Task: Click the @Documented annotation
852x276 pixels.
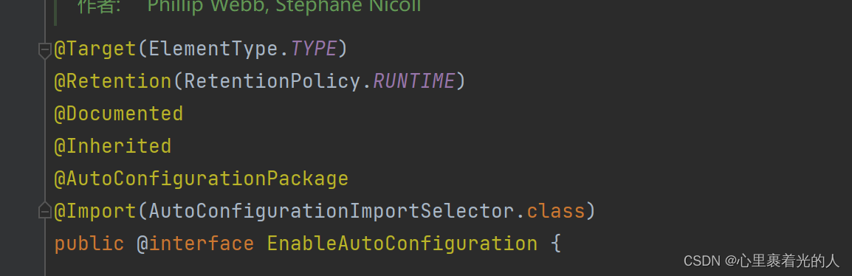Action: 118,114
